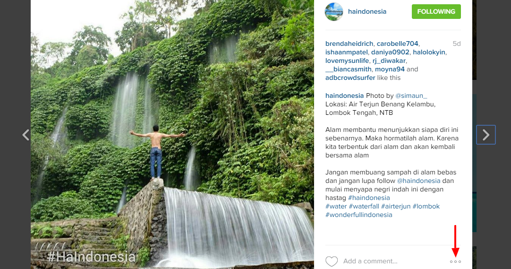The width and height of the screenshot is (511, 269).
Task: Open the #lombok hashtag link
Action: point(426,207)
